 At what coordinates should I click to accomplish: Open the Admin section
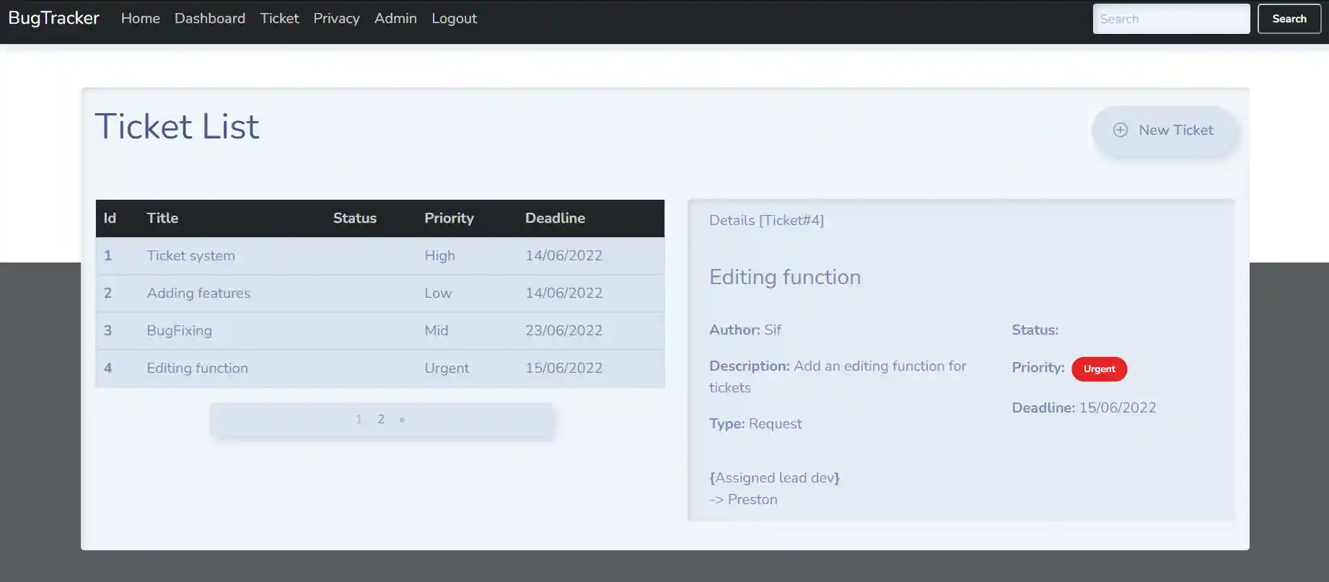tap(395, 18)
